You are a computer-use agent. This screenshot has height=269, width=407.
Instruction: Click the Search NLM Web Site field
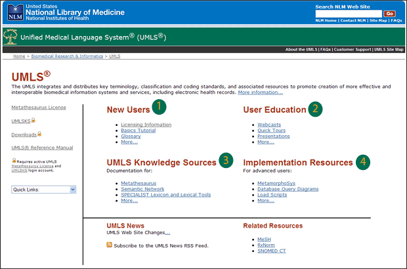349,14
